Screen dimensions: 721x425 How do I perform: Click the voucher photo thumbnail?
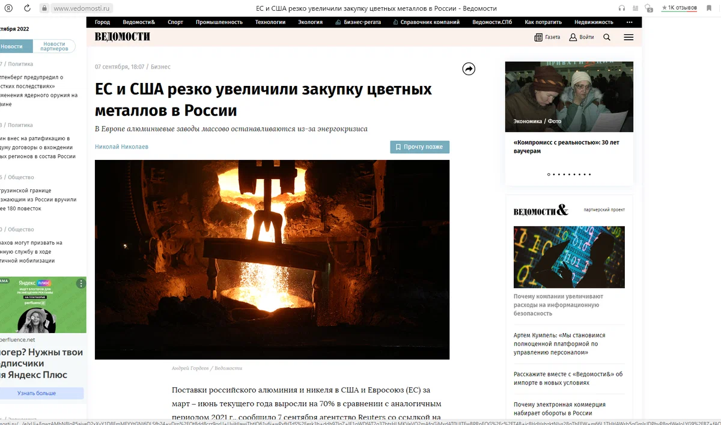pyautogui.click(x=569, y=97)
